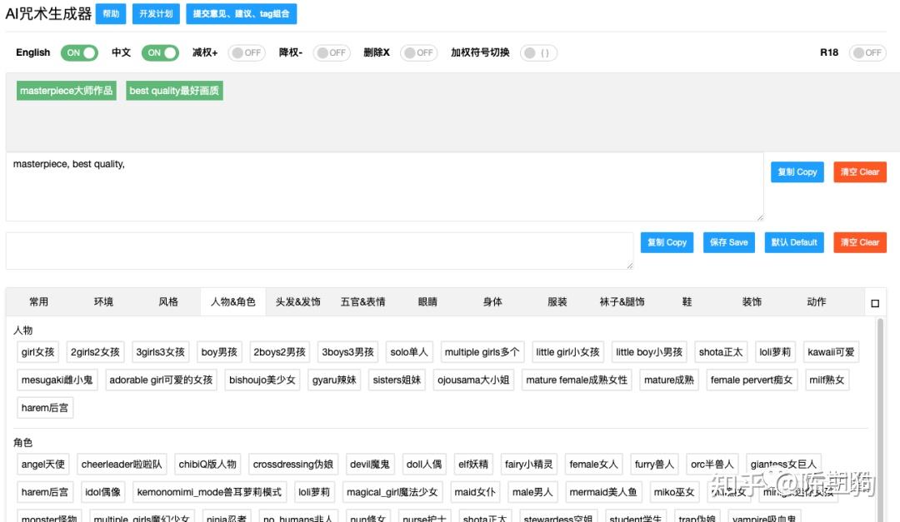This screenshot has width=900, height=522.
Task: Turn off the 中文 switch
Action: pyautogui.click(x=160, y=52)
